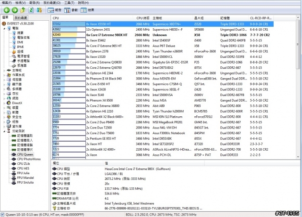
Task: Open the 工具(T) Tools menu
Action: 69,3
